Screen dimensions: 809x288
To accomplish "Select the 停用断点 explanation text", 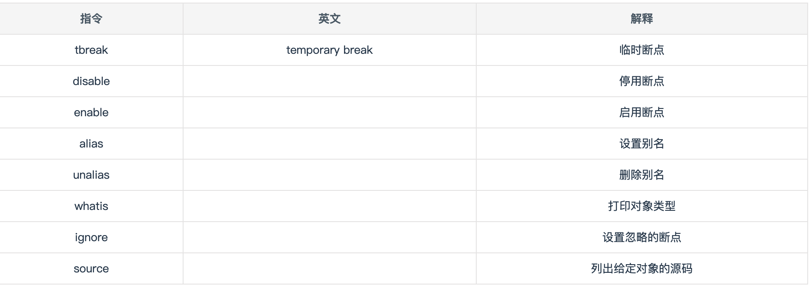I will [x=642, y=81].
